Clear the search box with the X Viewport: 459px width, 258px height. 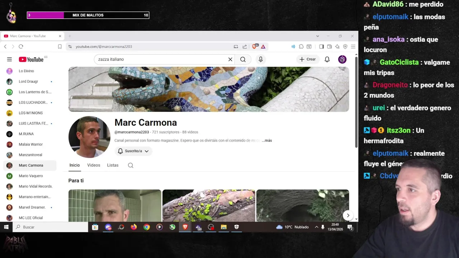tap(230, 59)
